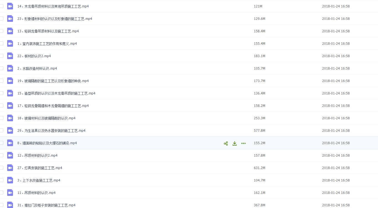Check the box for 2、水路改造材料认识.mp4

click(x=1, y=68)
